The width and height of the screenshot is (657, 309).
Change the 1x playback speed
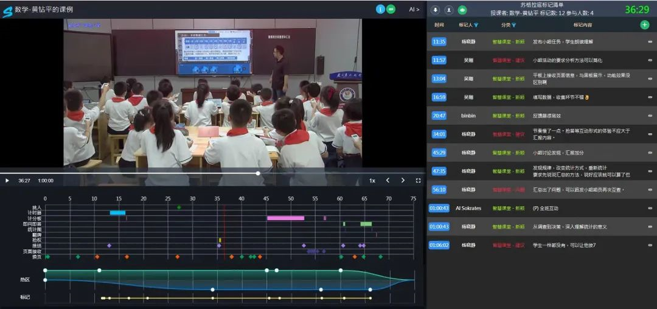372,181
